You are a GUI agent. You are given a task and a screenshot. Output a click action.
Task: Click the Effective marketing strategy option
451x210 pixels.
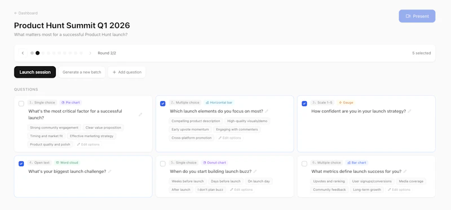click(92, 136)
